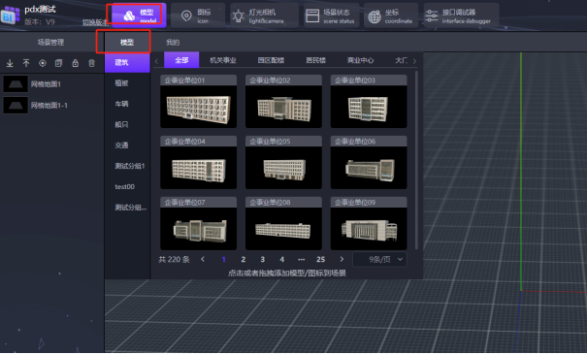Viewport: 587px width, 354px height.
Task: Switch to the 场景管理 tab
Action: (x=50, y=43)
